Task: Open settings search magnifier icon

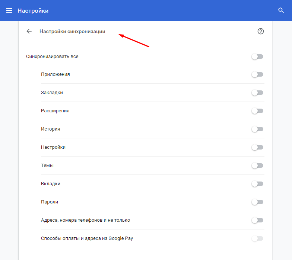Action: pyautogui.click(x=281, y=10)
